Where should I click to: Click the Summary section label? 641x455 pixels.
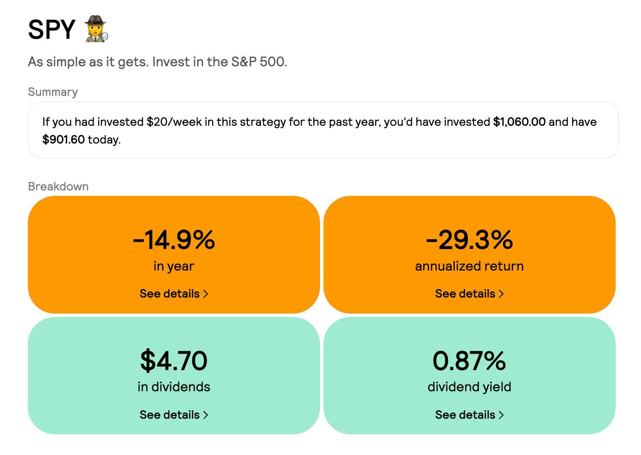point(53,92)
